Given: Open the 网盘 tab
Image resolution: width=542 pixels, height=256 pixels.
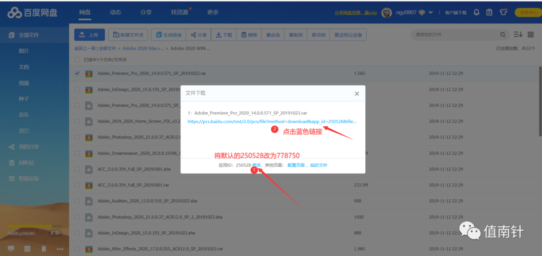Looking at the screenshot, I should 85,12.
